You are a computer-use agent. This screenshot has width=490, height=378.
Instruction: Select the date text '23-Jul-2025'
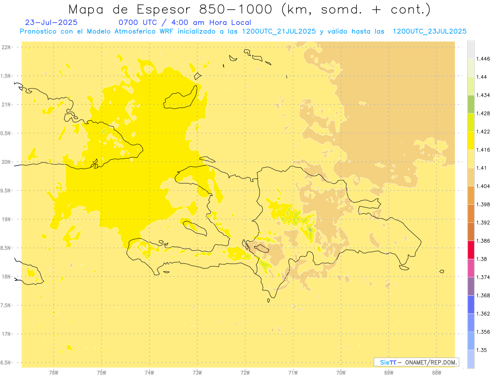tap(51, 22)
